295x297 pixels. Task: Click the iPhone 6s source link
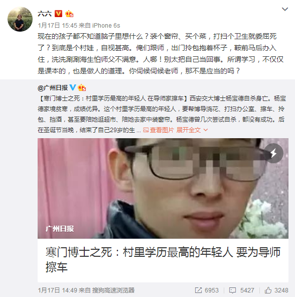(106, 26)
